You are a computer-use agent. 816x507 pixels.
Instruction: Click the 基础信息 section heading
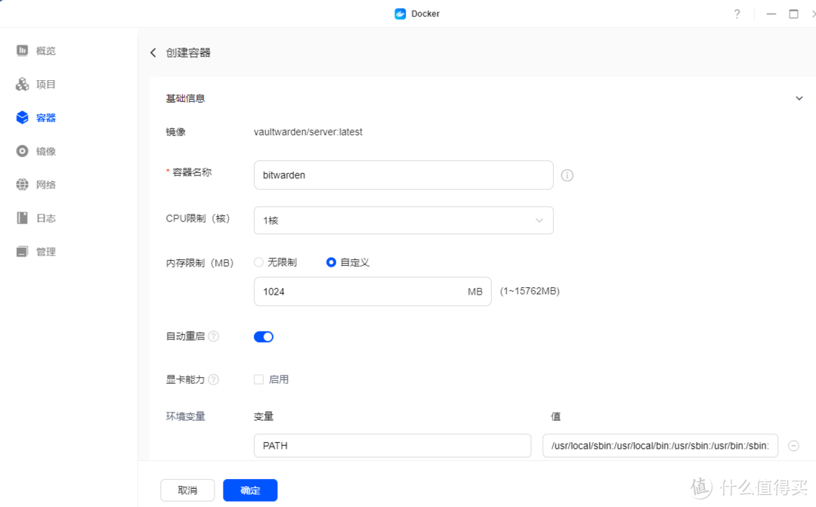click(x=185, y=98)
